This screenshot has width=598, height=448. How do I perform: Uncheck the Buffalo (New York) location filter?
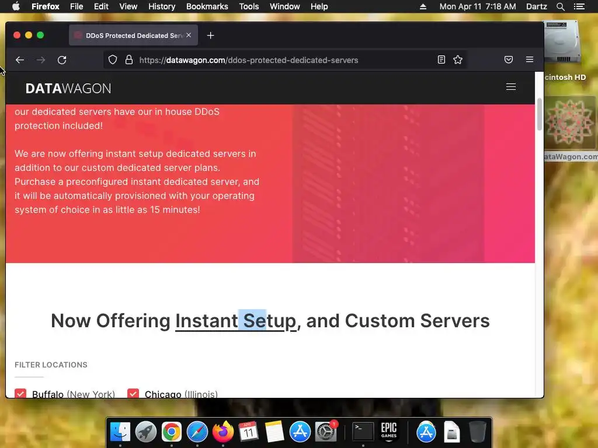pyautogui.click(x=20, y=394)
